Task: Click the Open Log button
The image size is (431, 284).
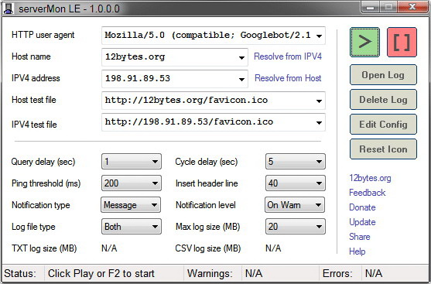Action: (383, 75)
